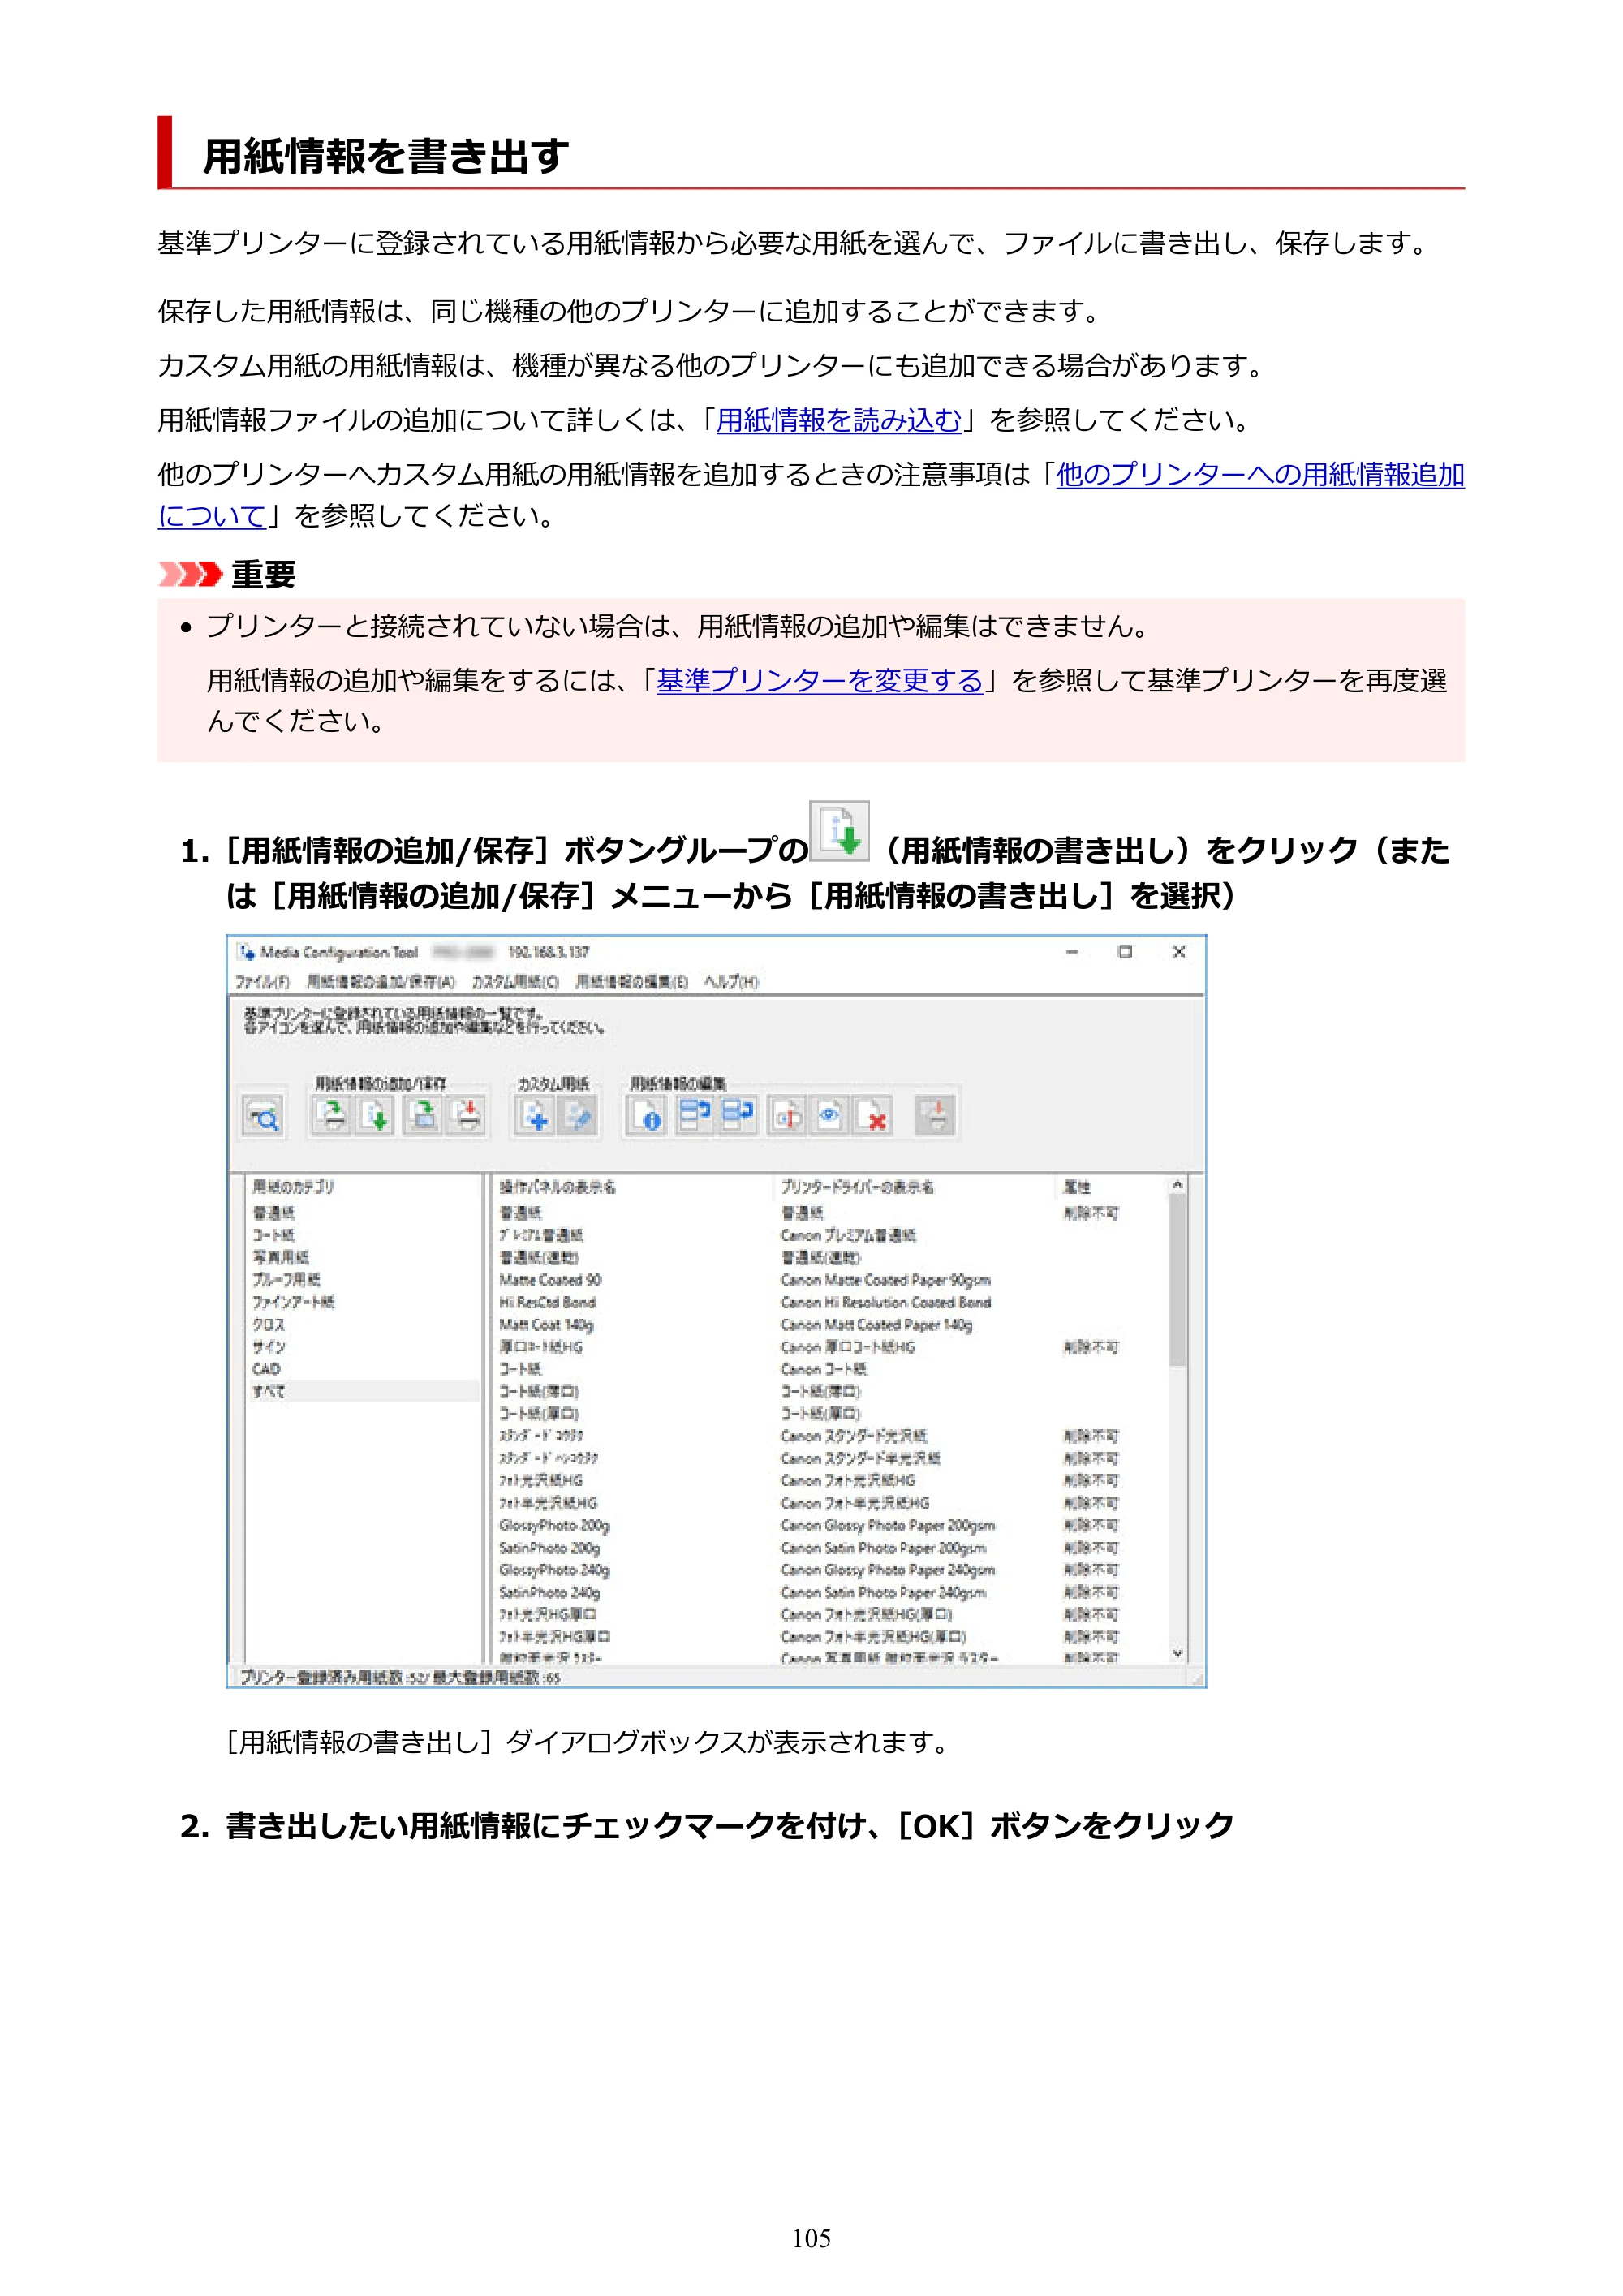This screenshot has width=1623, height=2296.
Task: Select サイン in the paper category list
Action: [269, 1347]
